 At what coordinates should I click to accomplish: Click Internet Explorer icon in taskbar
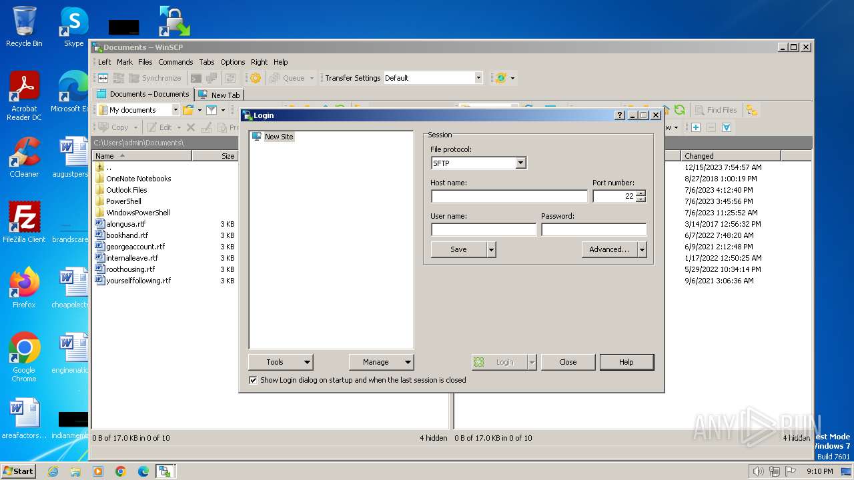[x=53, y=471]
